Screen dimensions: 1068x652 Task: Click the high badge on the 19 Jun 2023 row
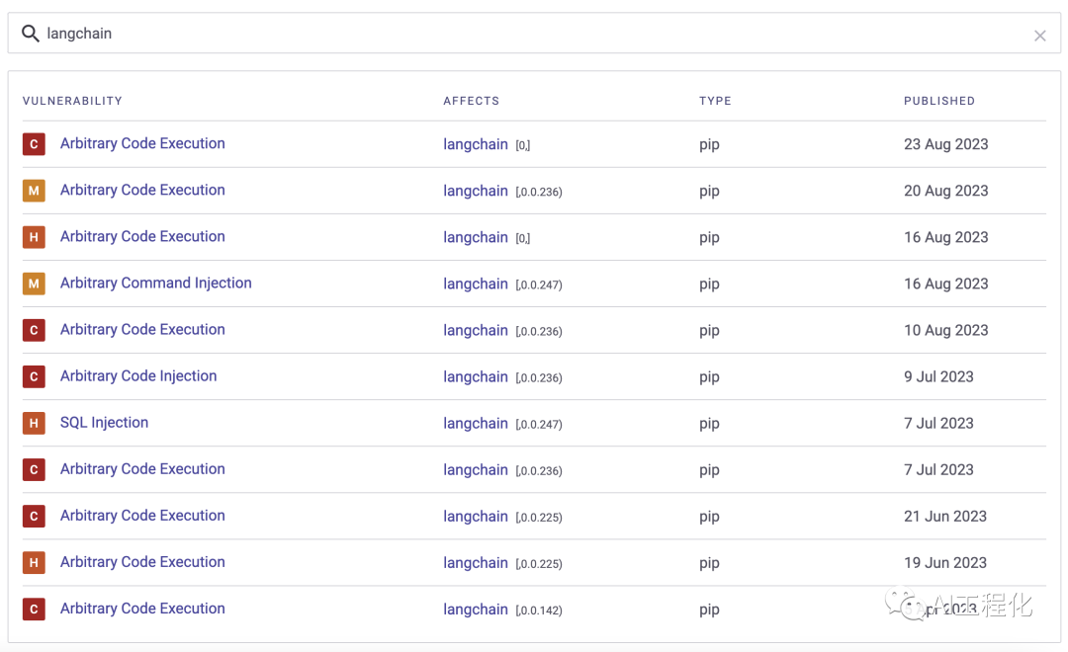[x=34, y=562]
